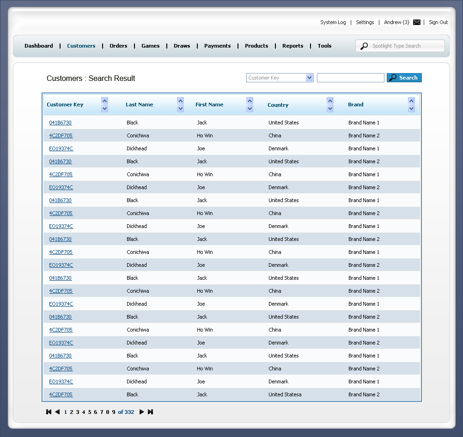This screenshot has height=437, width=463.
Task: Go to page 9
Action: pos(114,412)
